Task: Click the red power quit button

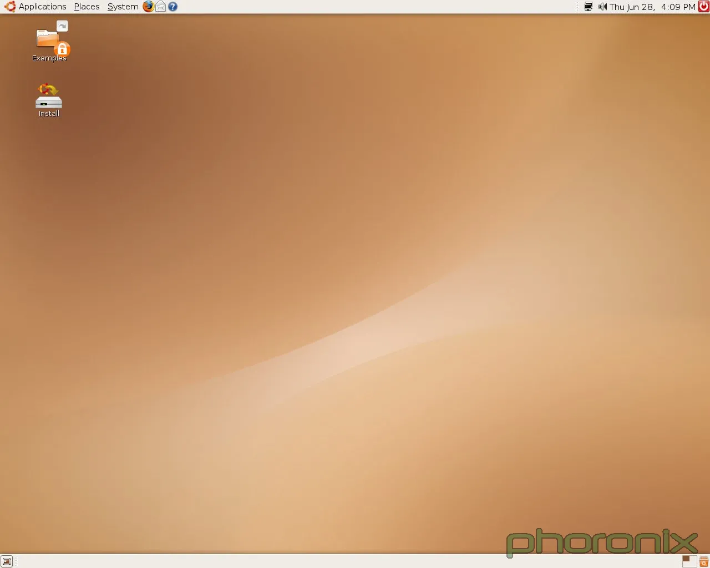Action: tap(703, 7)
